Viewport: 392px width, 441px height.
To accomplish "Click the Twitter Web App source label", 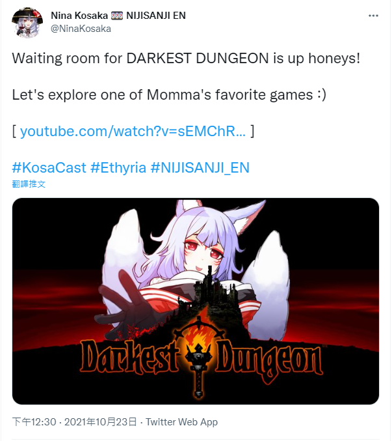I will pyautogui.click(x=181, y=422).
